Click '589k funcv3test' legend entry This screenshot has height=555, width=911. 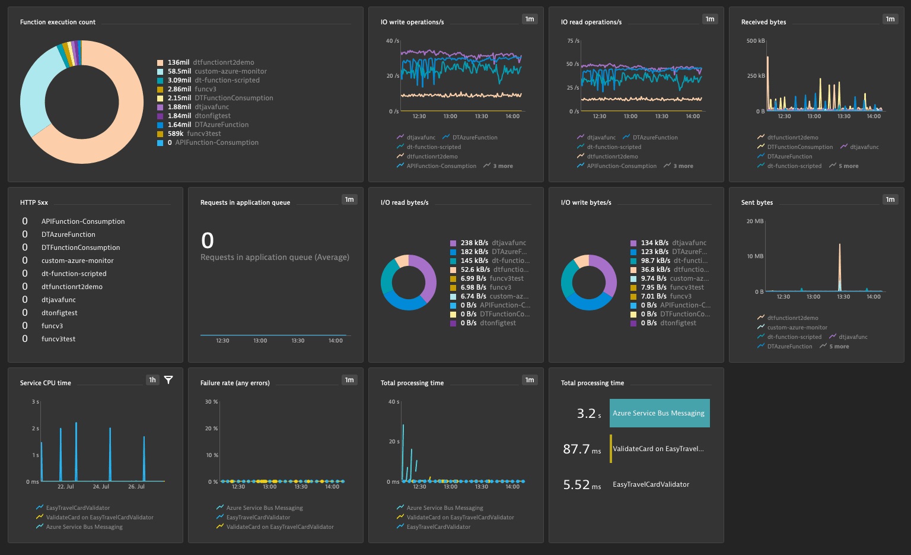coord(189,134)
